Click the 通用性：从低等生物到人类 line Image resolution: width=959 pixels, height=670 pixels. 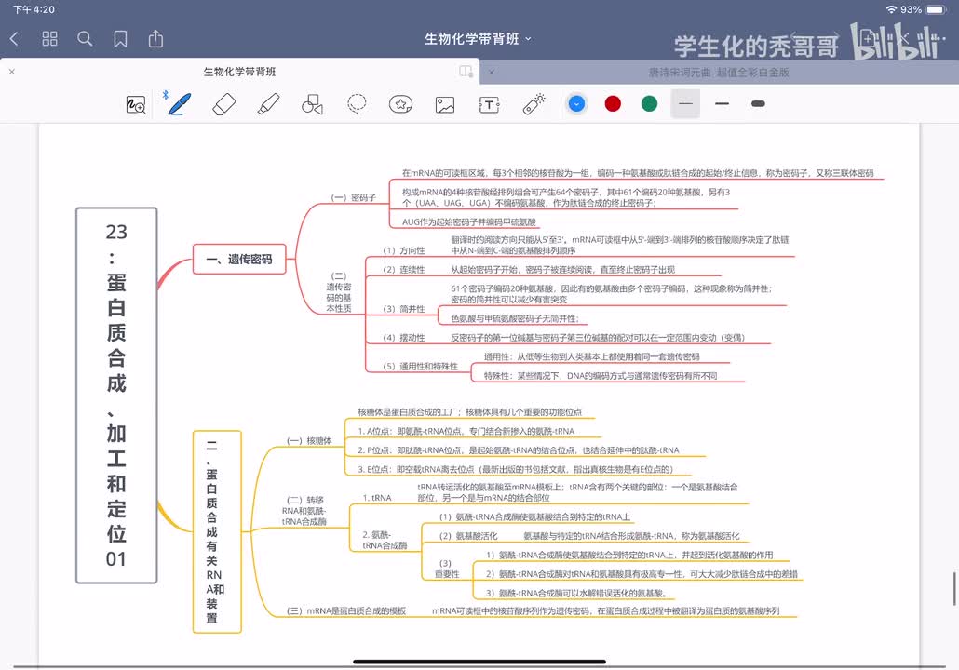click(591, 356)
